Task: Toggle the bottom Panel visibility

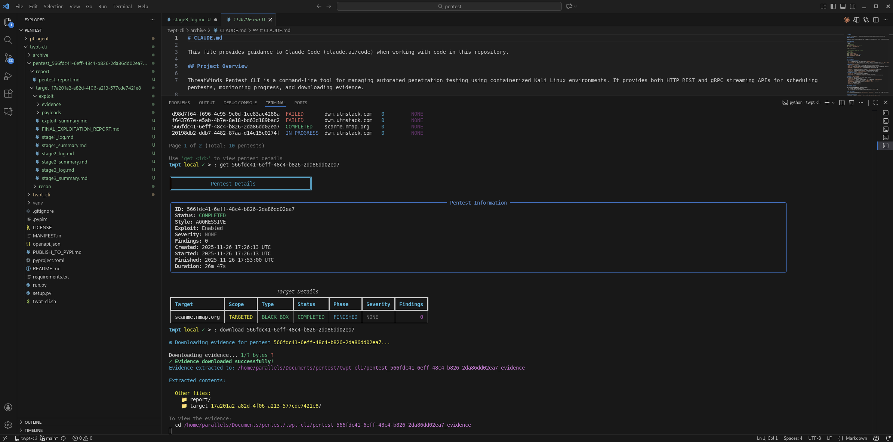Action: [x=843, y=6]
